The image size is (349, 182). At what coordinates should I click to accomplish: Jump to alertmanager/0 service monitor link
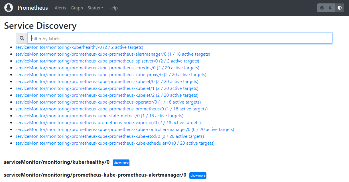pyautogui.click(x=113, y=54)
